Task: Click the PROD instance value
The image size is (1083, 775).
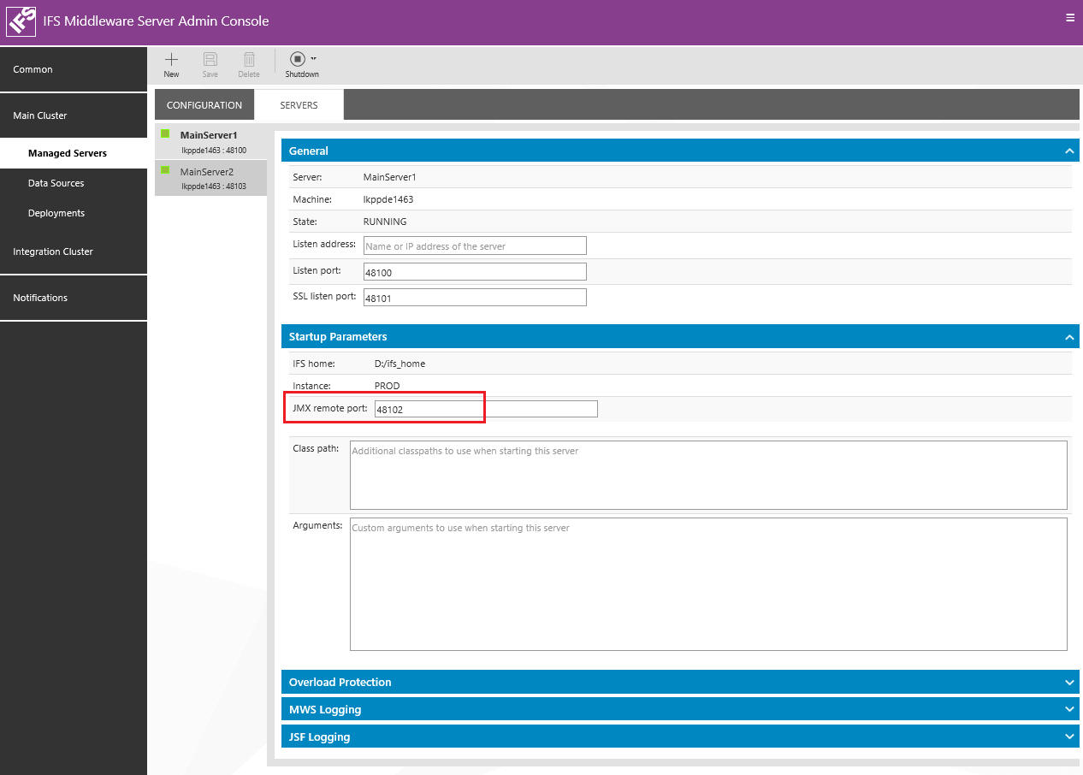Action: (x=387, y=386)
